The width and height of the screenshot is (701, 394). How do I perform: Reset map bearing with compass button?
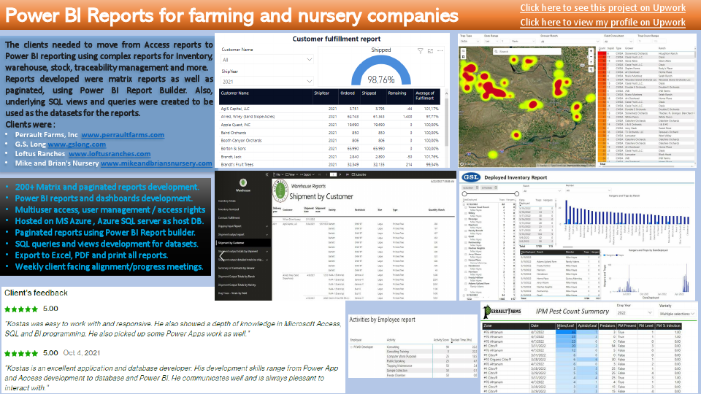pos(591,62)
